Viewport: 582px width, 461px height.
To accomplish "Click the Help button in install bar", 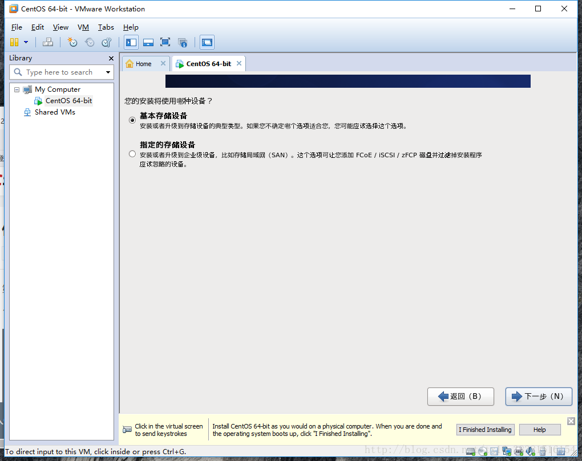I will [540, 430].
